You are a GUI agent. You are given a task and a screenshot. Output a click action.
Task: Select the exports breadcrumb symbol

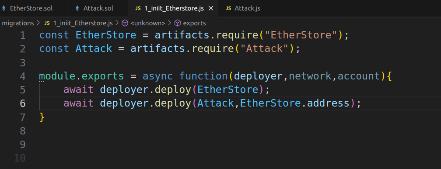194,23
